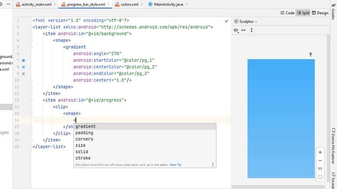337x189 pixels.
Task: Click the preview horizontal scrollbar
Action: 279,187
